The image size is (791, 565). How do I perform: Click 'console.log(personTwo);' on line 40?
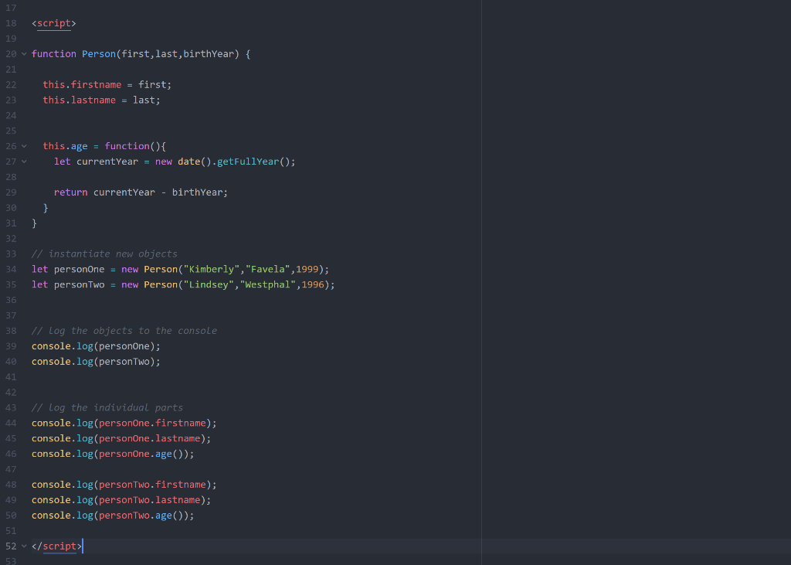coord(96,362)
